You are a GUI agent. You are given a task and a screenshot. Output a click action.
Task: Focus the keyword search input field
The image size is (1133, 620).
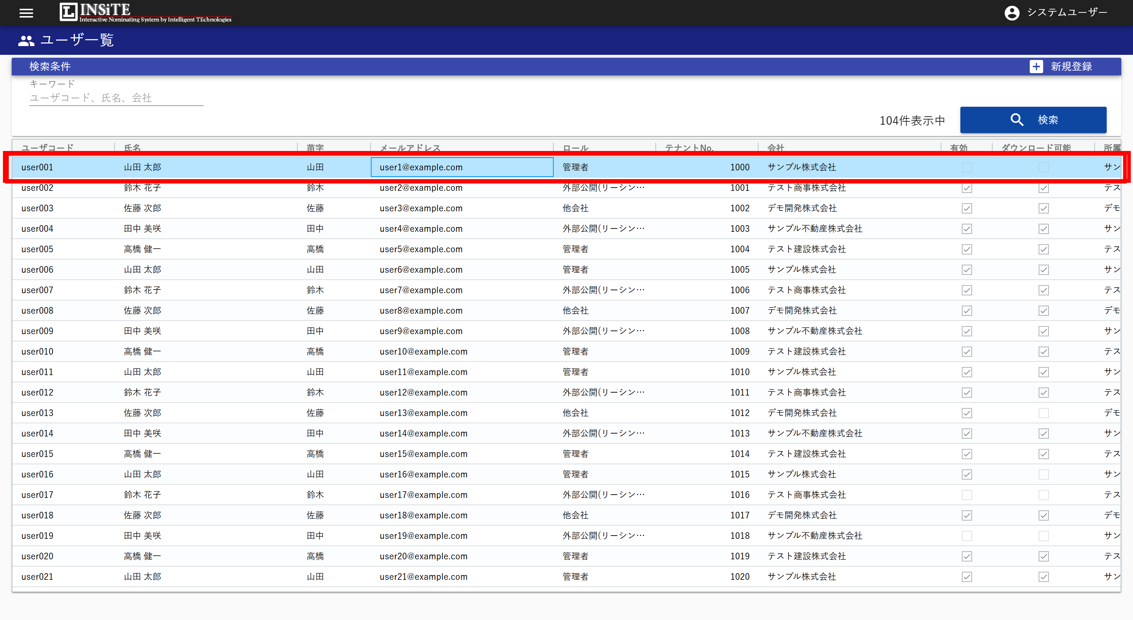click(x=116, y=98)
